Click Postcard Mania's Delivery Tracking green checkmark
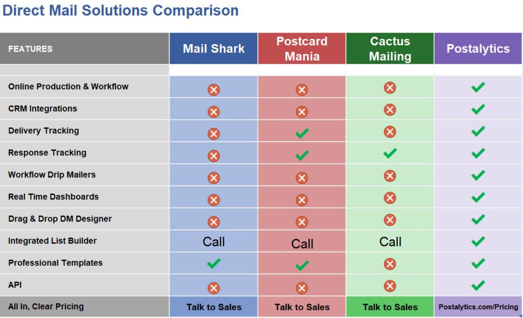The width and height of the screenshot is (523, 318). (x=302, y=133)
